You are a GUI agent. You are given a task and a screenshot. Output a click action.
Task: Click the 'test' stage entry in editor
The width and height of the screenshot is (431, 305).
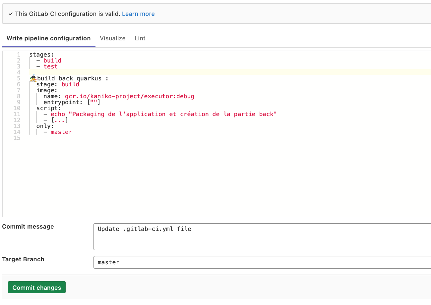[50, 66]
